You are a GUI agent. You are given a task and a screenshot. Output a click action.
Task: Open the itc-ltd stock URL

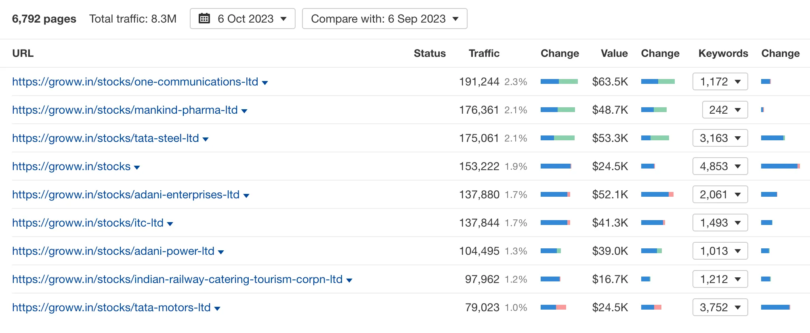coord(88,223)
